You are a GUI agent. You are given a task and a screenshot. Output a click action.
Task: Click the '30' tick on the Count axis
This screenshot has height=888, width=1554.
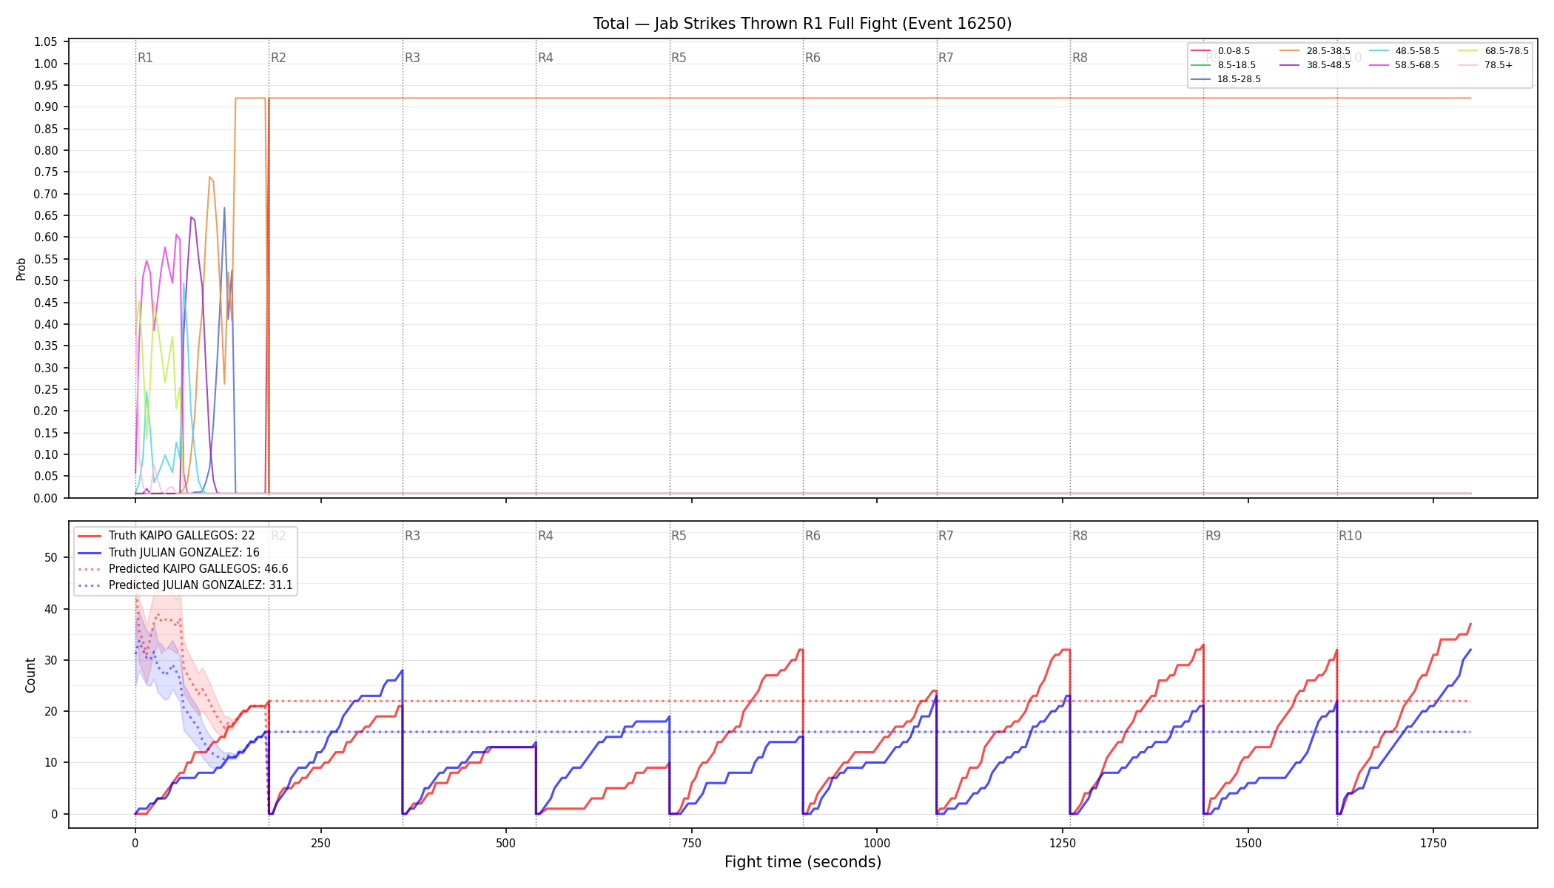coord(51,661)
